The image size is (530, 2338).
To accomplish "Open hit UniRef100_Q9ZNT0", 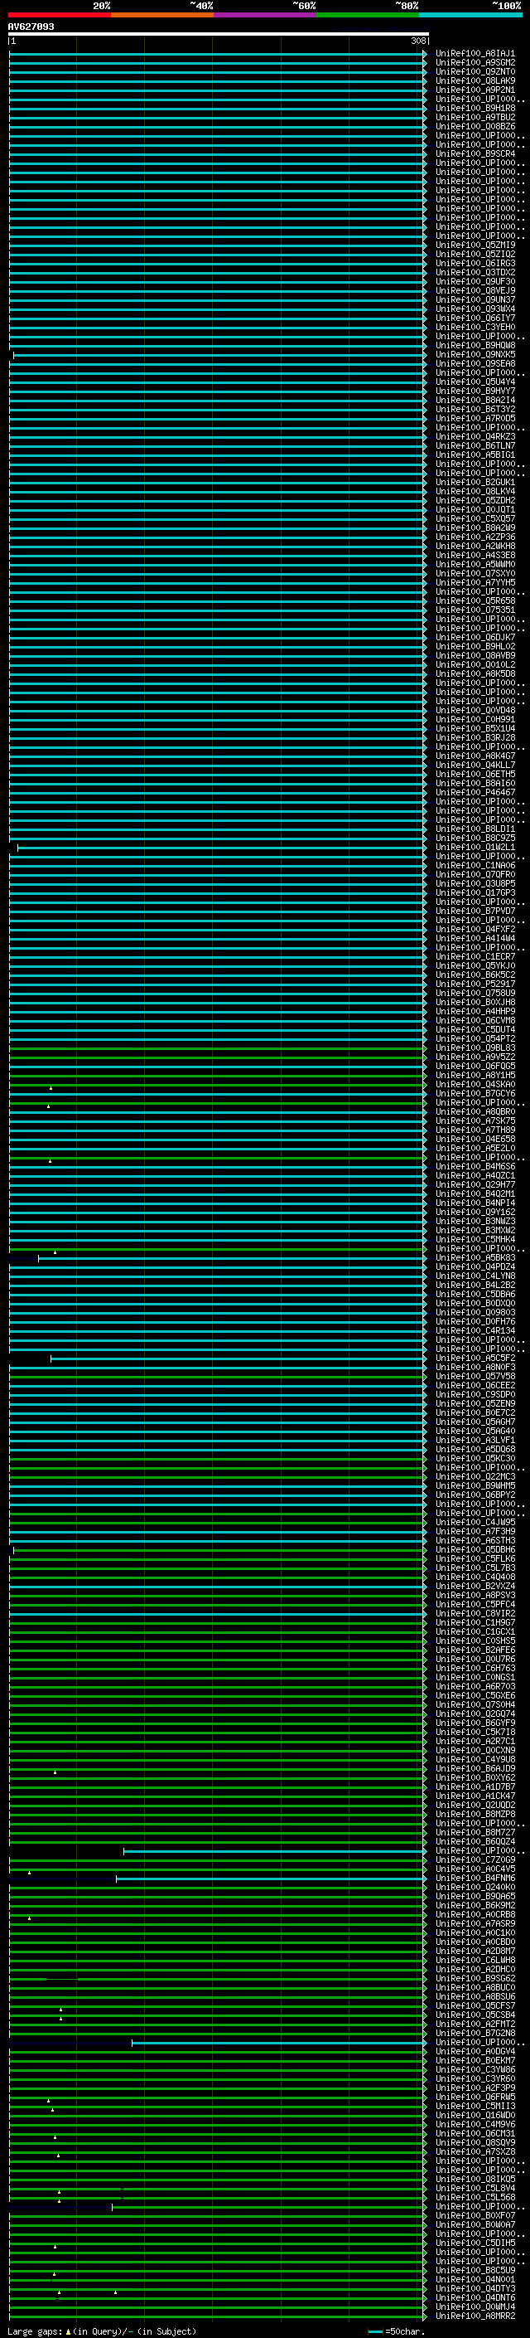I will [475, 71].
